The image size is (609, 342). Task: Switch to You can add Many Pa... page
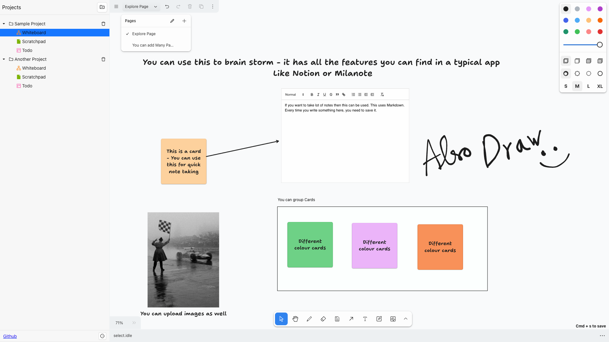153,45
